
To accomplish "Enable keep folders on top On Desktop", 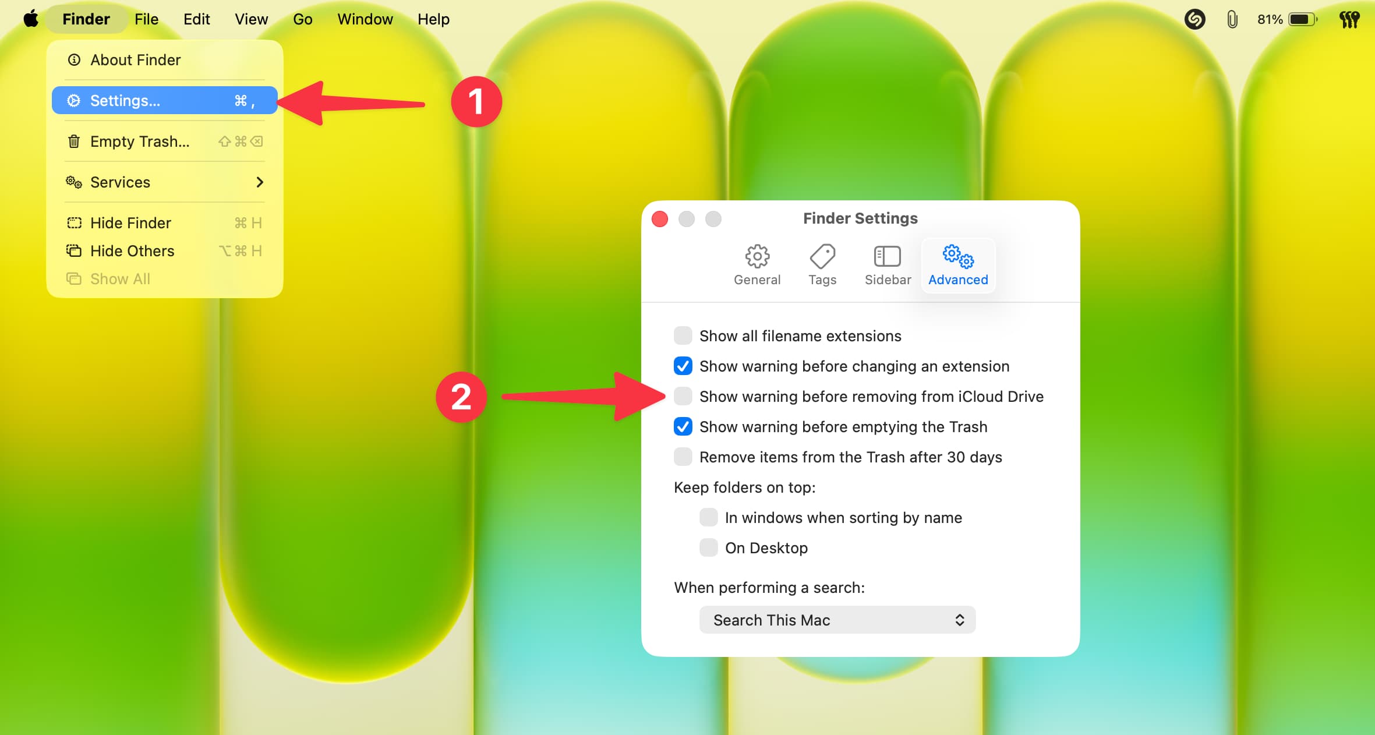I will [x=708, y=548].
